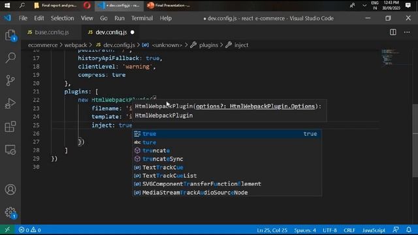Screen dimensions: 418x235
Task: Open the Explorer view in activity bar
Action: coord(10,35)
